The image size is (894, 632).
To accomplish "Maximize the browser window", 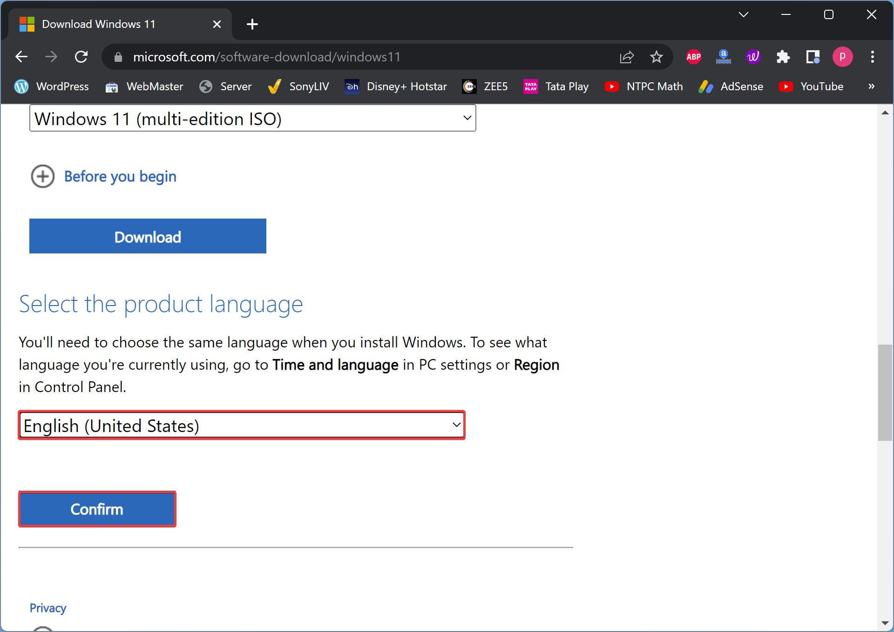I will (x=829, y=14).
